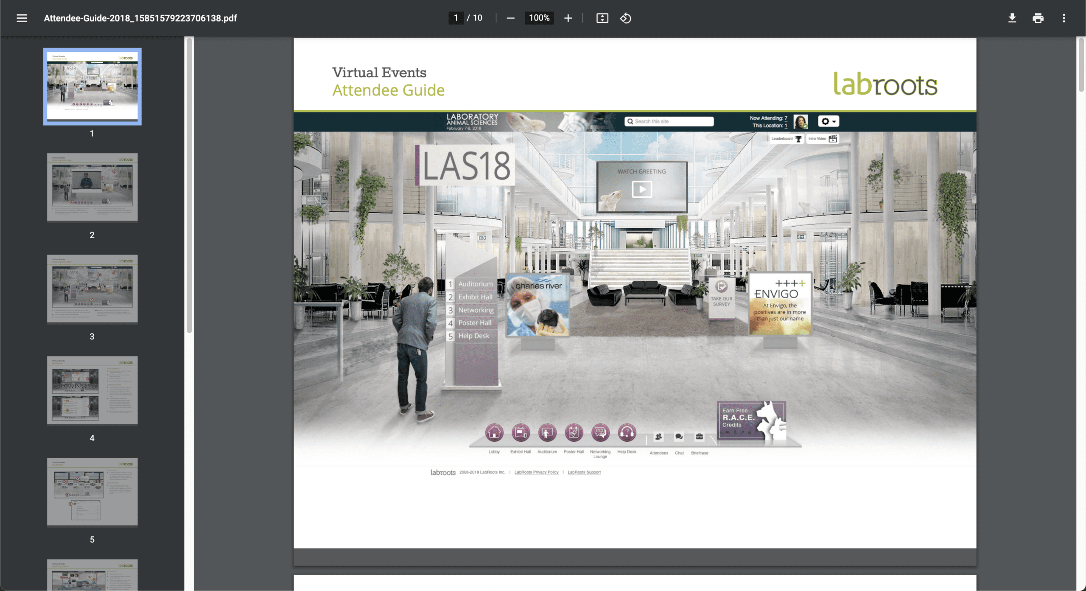Click the This Location count link

786,126
